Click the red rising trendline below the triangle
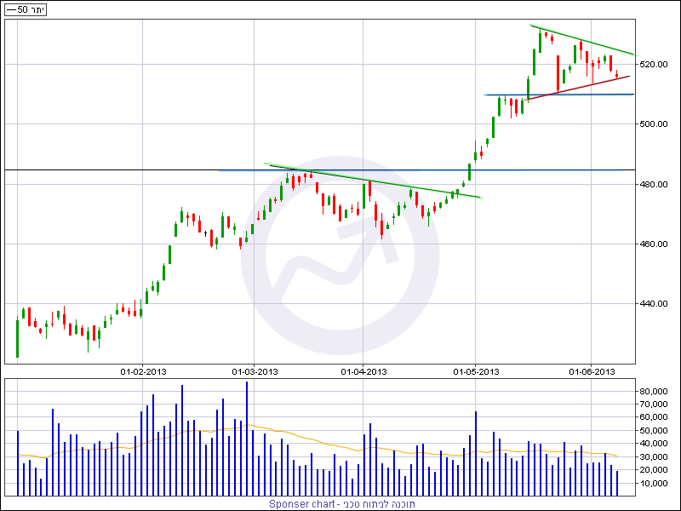This screenshot has height=511, width=681. click(x=579, y=88)
